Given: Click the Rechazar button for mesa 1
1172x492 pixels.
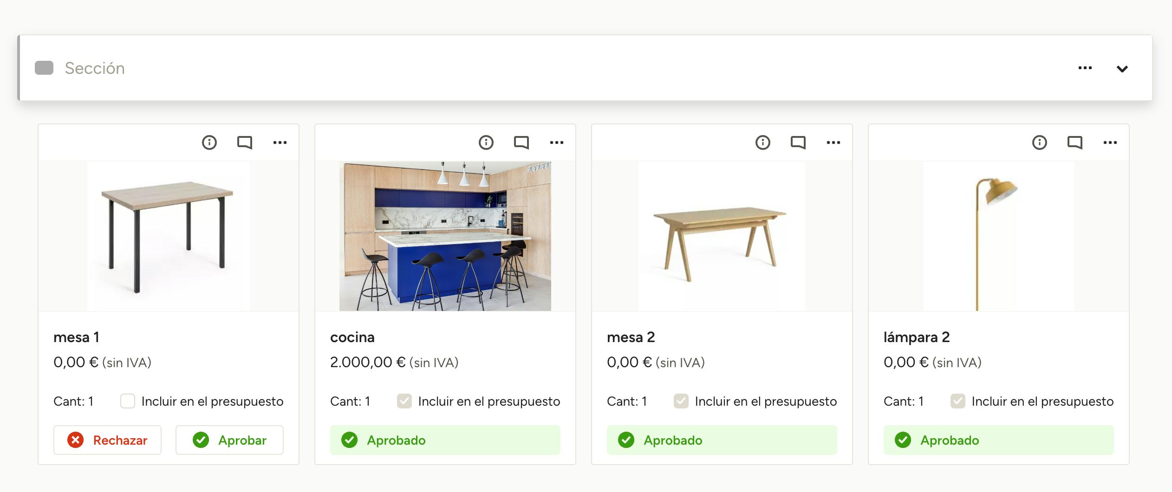Looking at the screenshot, I should tap(107, 440).
